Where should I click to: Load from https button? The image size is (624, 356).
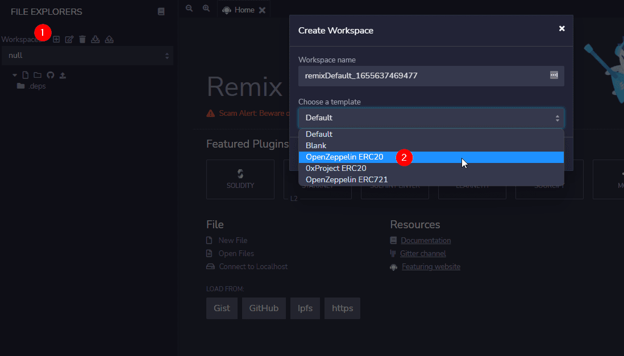(342, 308)
